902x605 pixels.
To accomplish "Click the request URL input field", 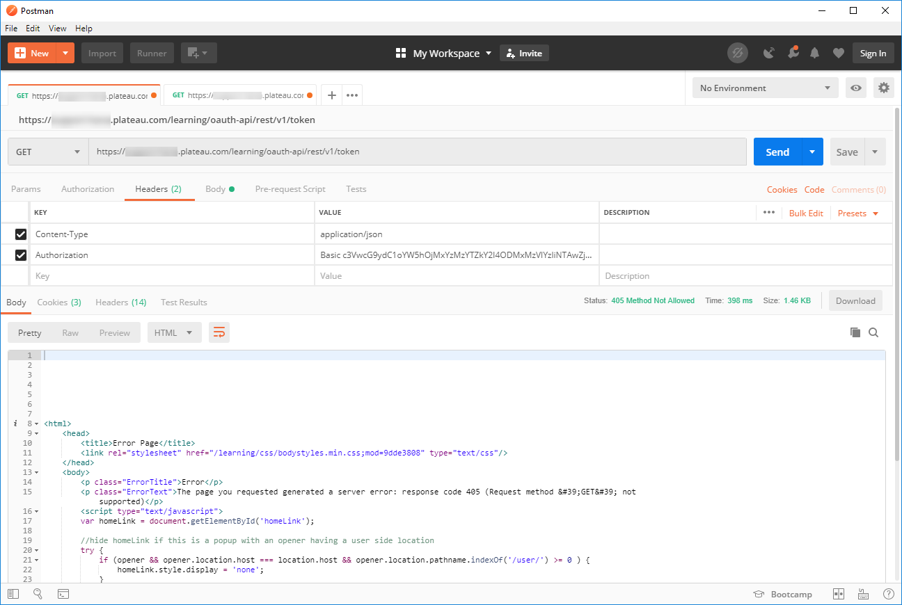I will 418,152.
